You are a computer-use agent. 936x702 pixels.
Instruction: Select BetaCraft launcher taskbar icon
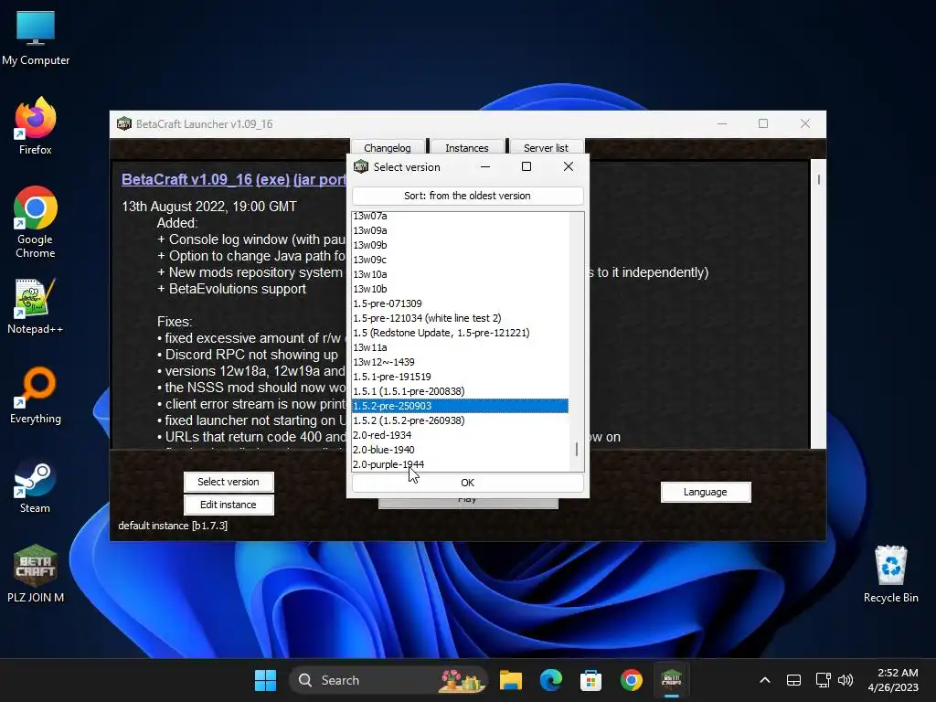pos(672,680)
